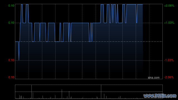Click the wide plateau at chart top right
The height and width of the screenshot is (100, 178).
131,4
